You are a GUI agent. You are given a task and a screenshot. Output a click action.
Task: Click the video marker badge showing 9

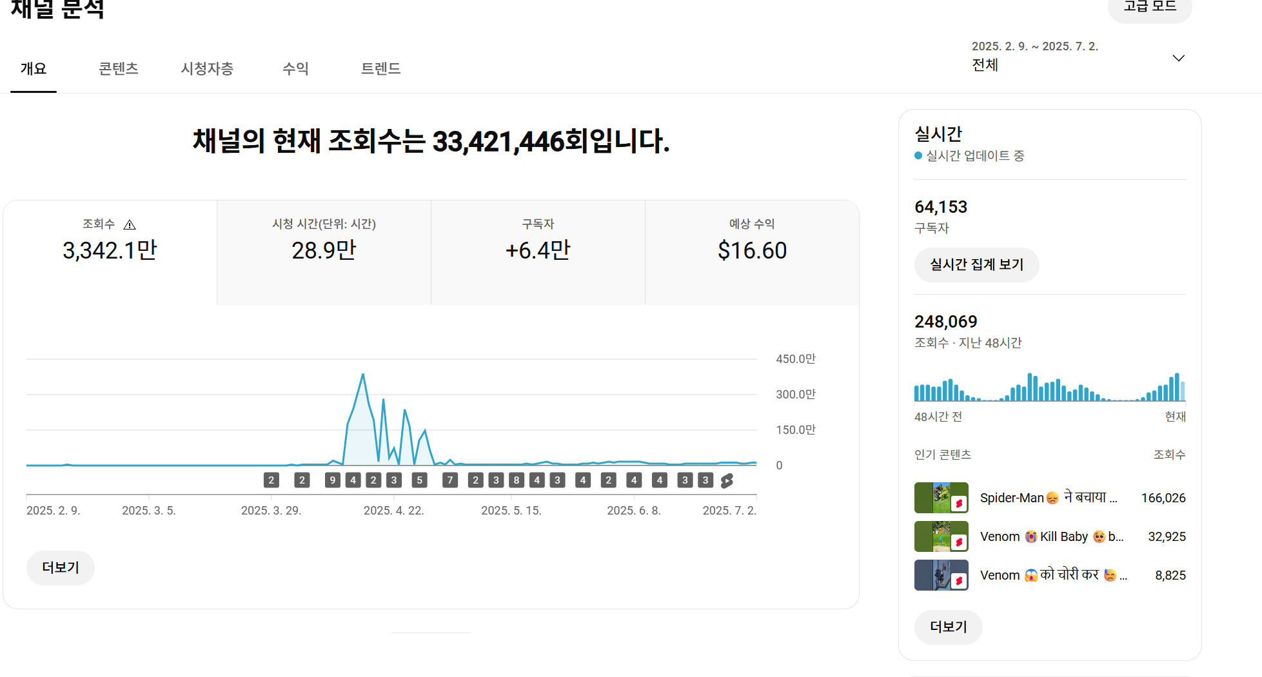coord(333,480)
